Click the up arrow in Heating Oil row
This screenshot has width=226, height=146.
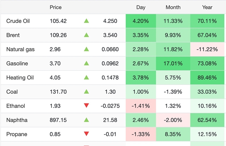click(x=86, y=77)
